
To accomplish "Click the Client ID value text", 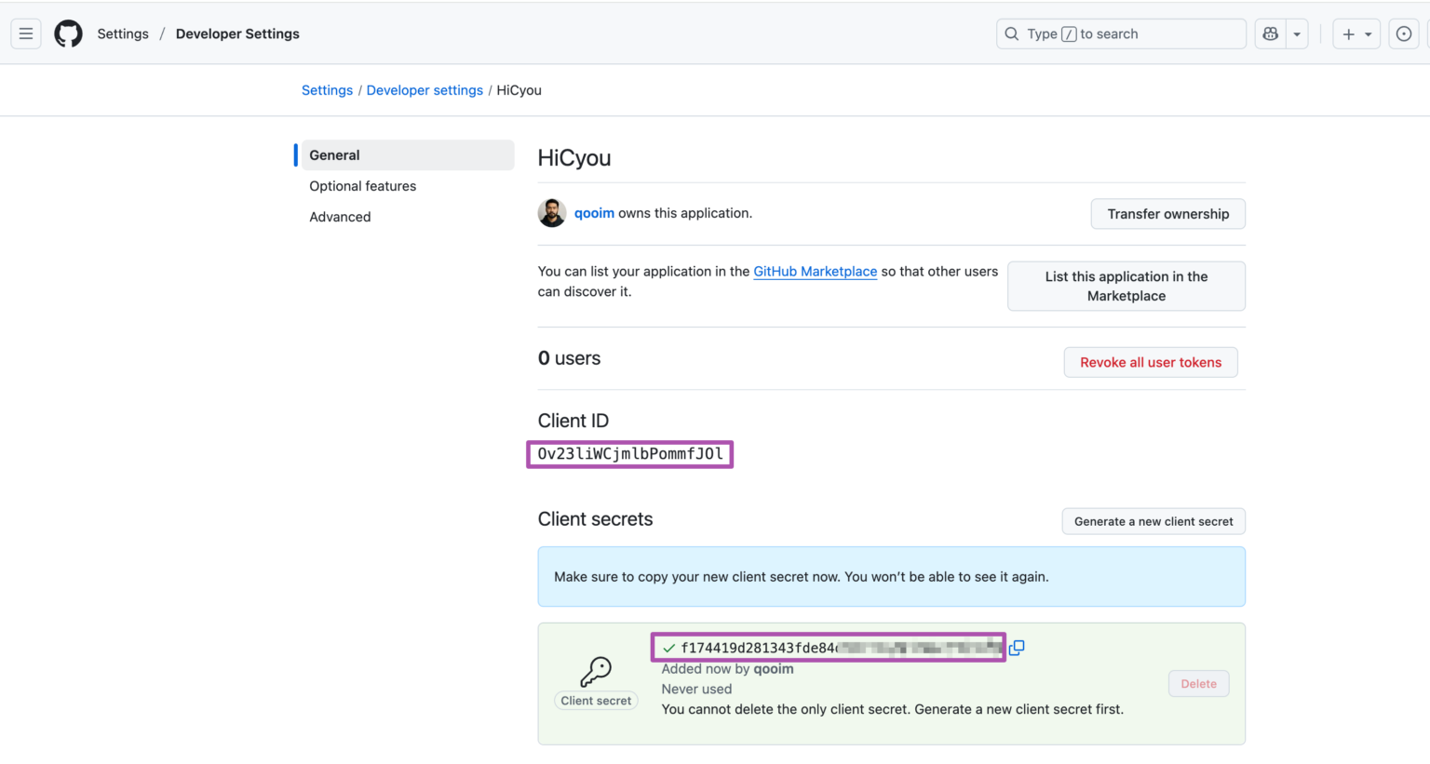I will point(630,454).
